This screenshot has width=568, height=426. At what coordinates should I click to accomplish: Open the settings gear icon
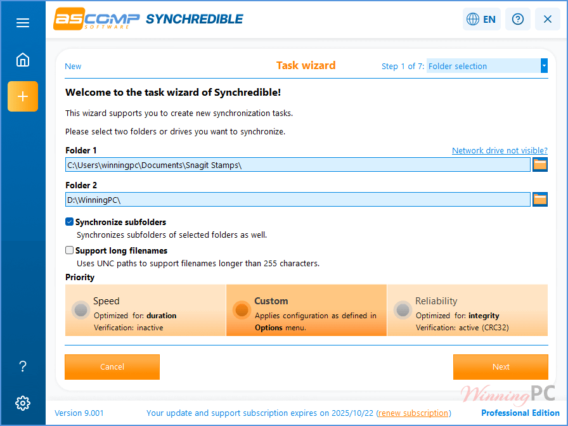(22, 403)
